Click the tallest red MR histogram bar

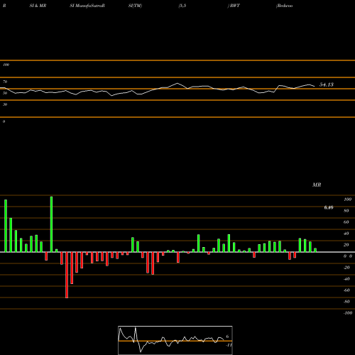pos(67,275)
